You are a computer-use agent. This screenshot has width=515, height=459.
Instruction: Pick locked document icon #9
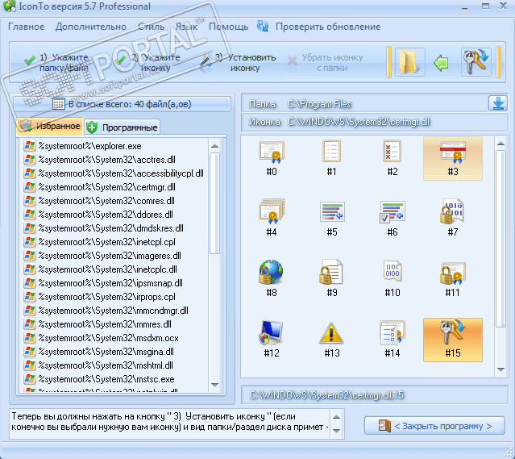coord(332,279)
